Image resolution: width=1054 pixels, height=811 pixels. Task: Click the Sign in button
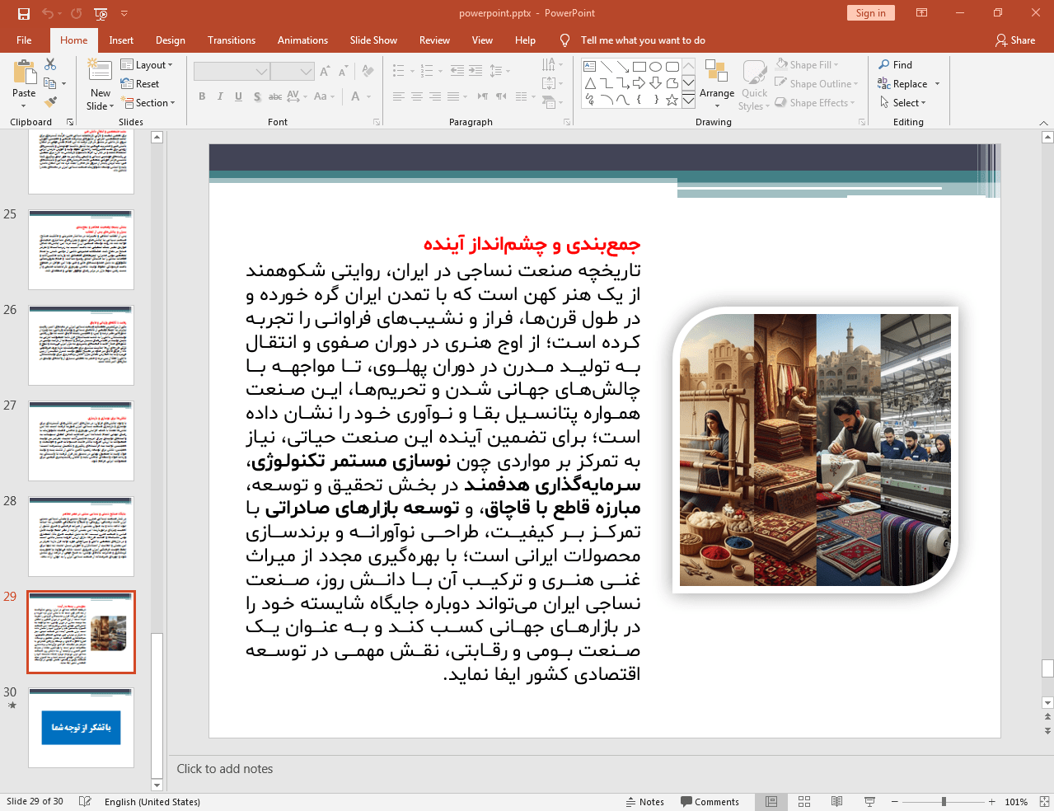(870, 13)
